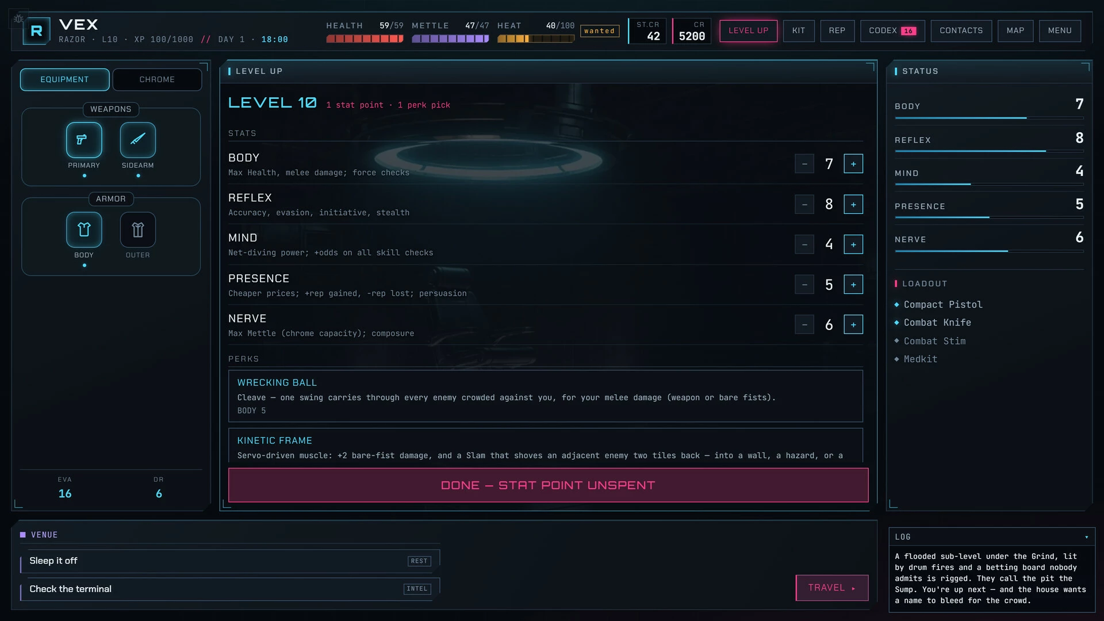Select the Primary weapon pistol slot
Viewport: 1104px width, 621px height.
[x=84, y=140]
